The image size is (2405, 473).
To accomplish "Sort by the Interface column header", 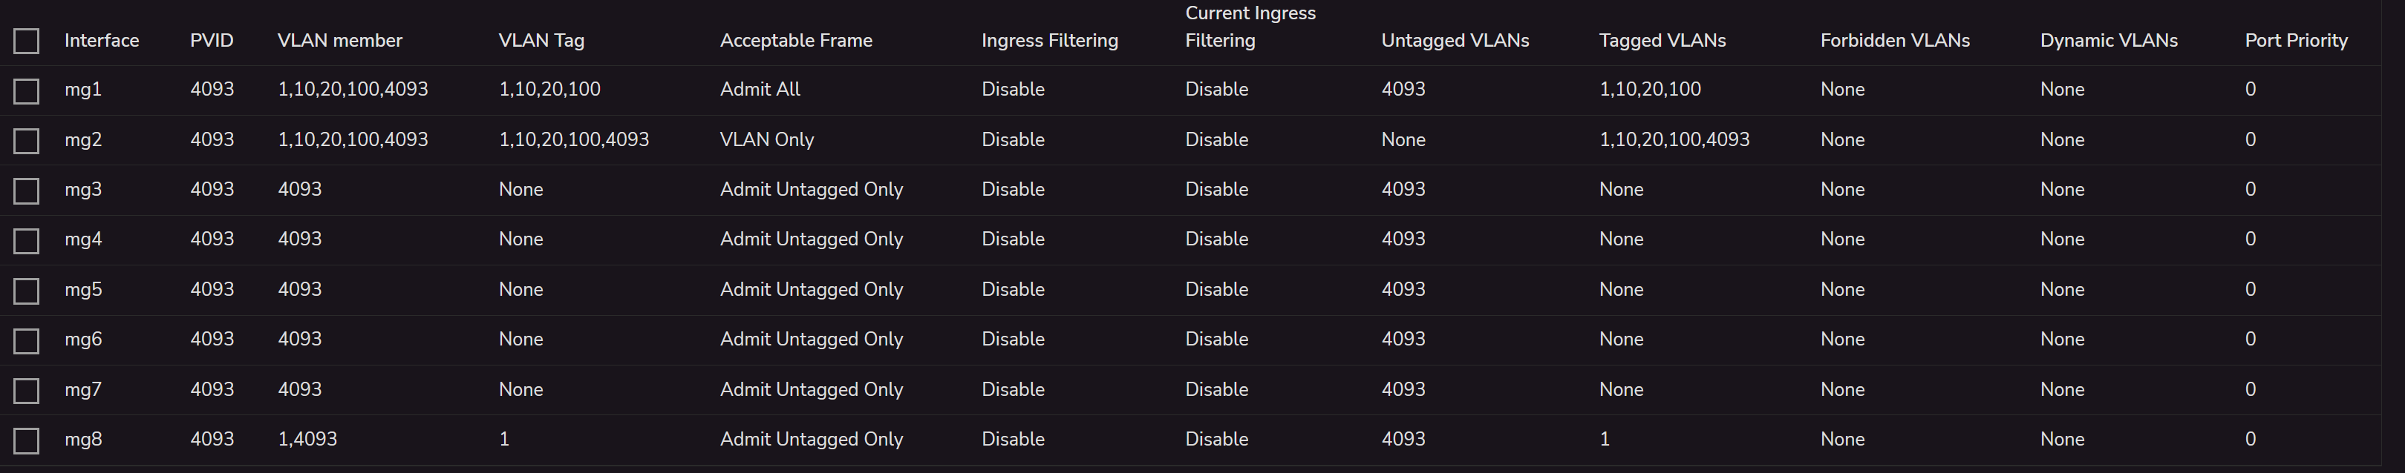I will click(x=102, y=40).
